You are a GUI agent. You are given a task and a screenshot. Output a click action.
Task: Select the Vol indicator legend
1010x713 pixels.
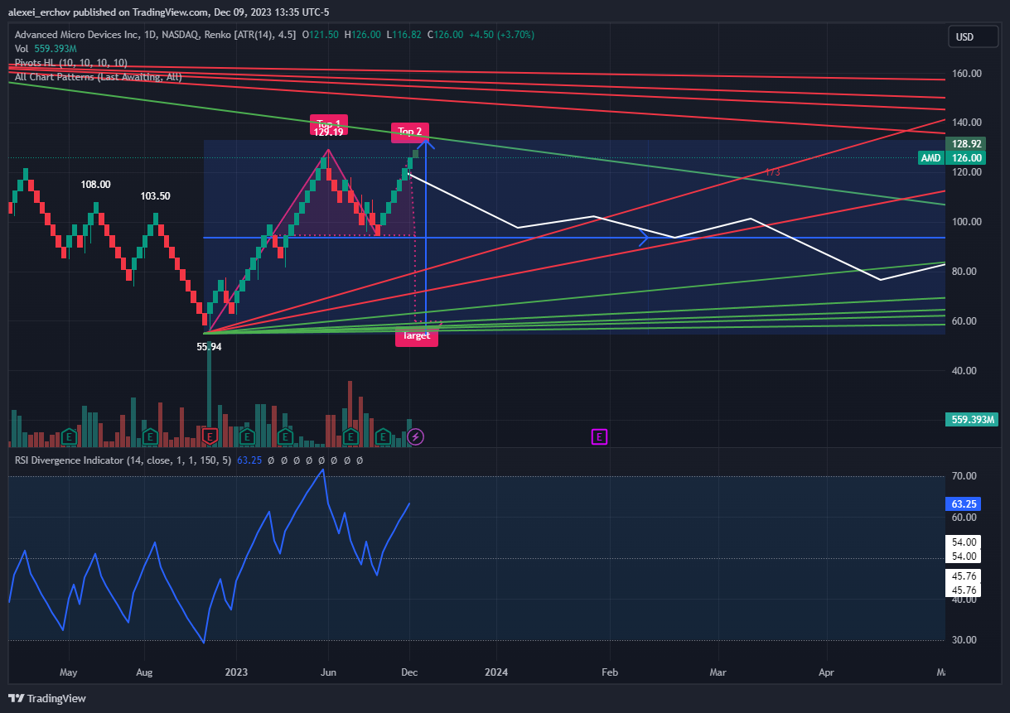tap(46, 50)
